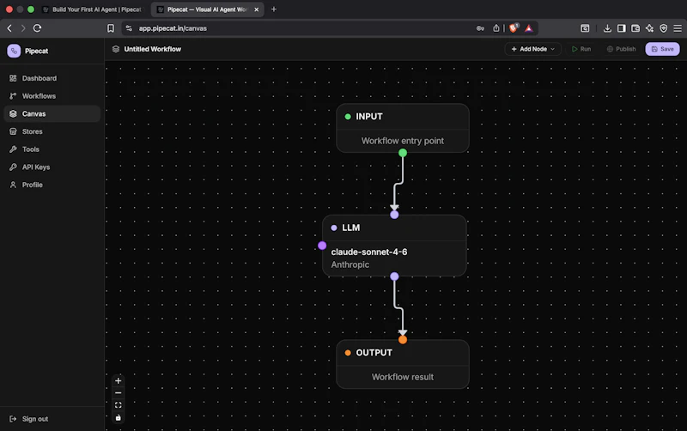Switch to Build Your First AI Agent tab
687x431 pixels.
pos(93,9)
